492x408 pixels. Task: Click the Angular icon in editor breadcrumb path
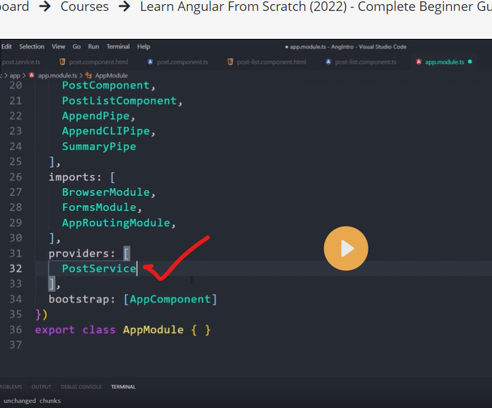click(33, 75)
